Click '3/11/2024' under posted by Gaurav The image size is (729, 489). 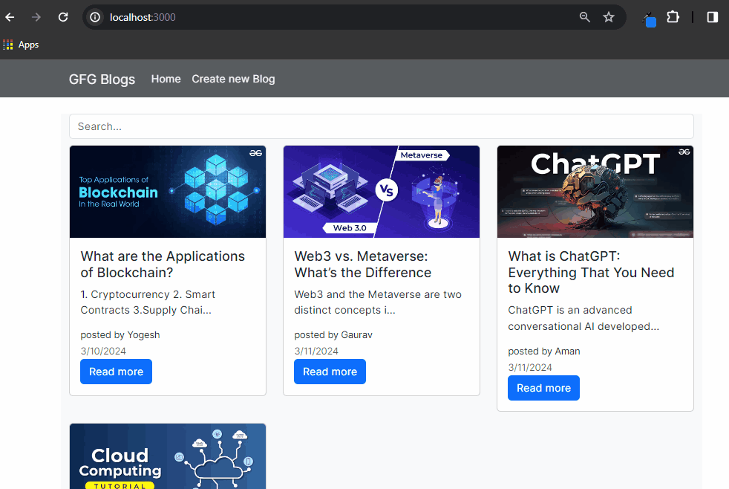pyautogui.click(x=316, y=352)
